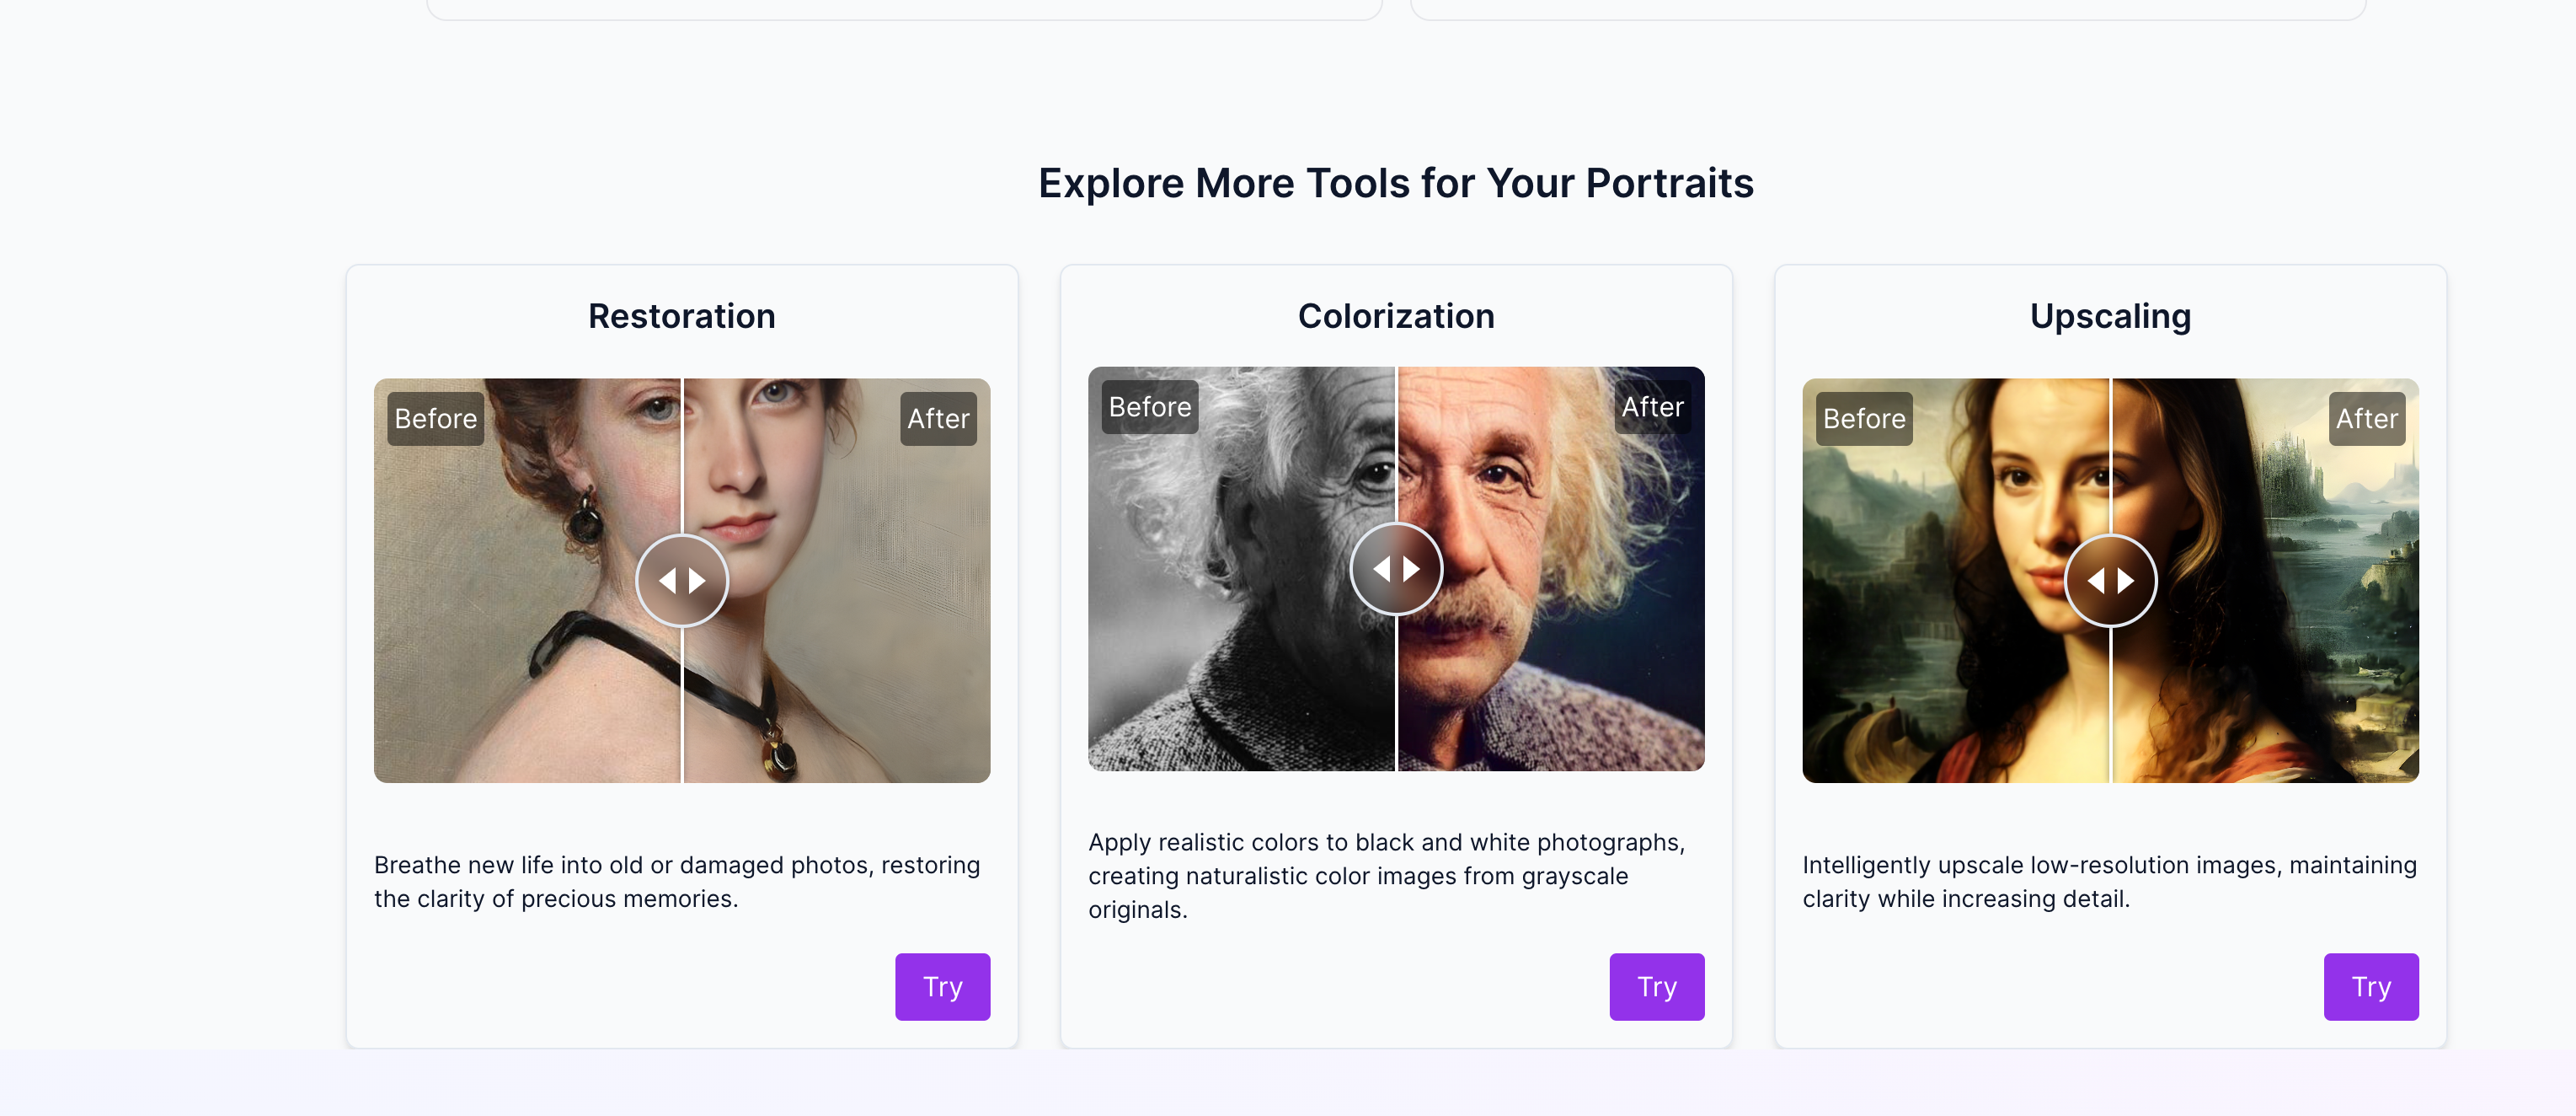Click the Upscaling After label
Image resolution: width=2576 pixels, height=1116 pixels.
[2366, 418]
